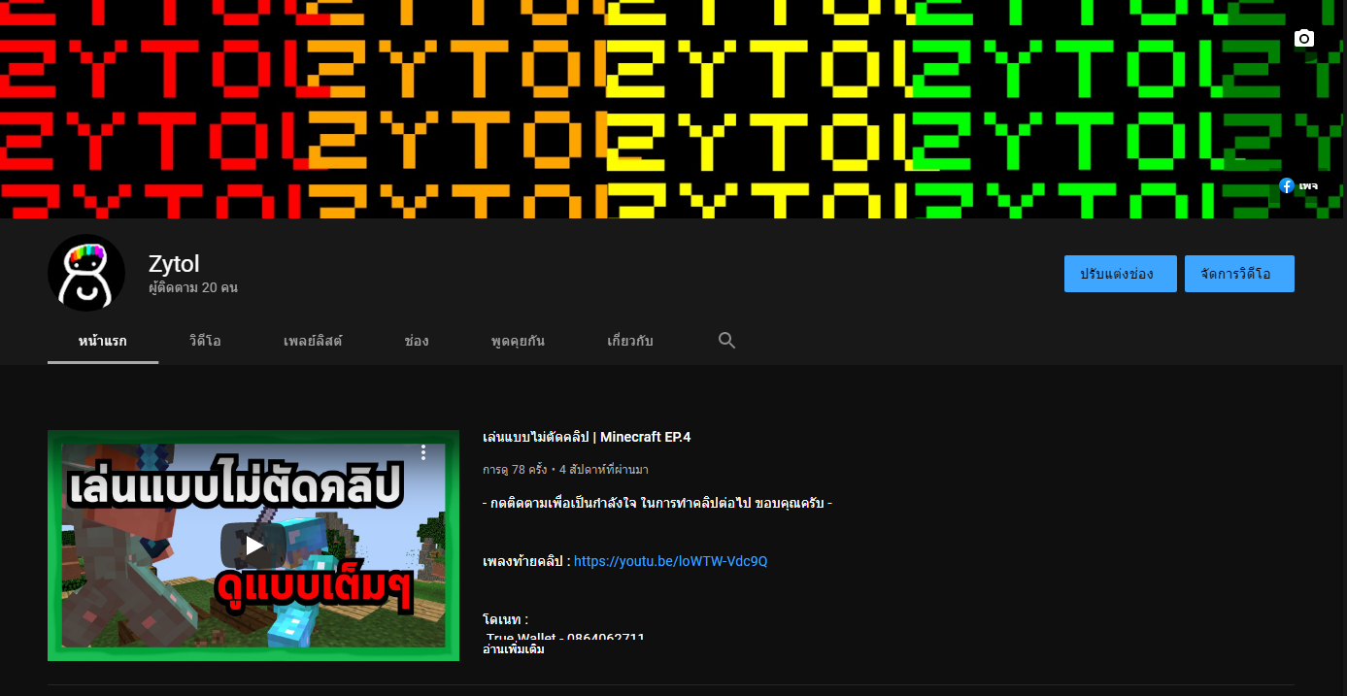Viewport: 1347px width, 696px height.
Task: Click the channel search magnifier icon
Action: pos(726,340)
